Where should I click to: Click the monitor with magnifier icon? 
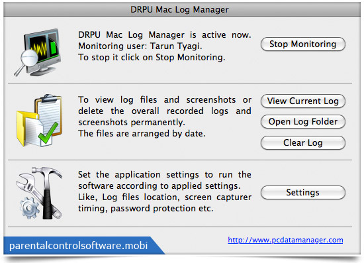click(38, 52)
